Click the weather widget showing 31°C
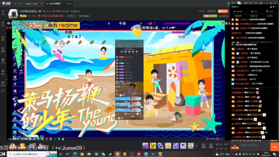279x157 pixels. (x=223, y=154)
